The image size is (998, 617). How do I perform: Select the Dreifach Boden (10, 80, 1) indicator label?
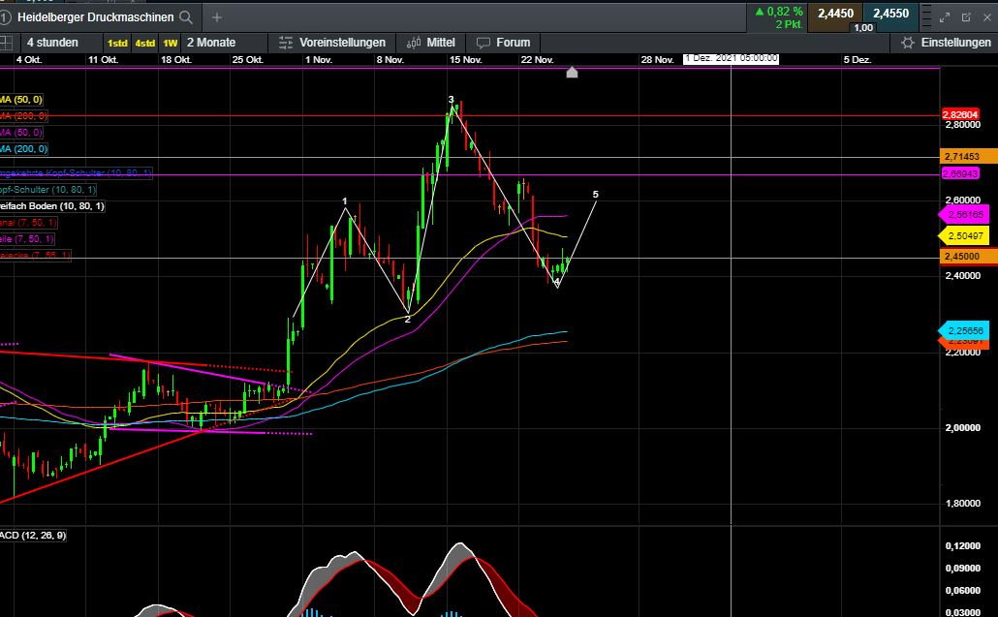52,206
